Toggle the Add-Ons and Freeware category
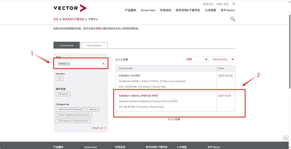 click(70, 109)
